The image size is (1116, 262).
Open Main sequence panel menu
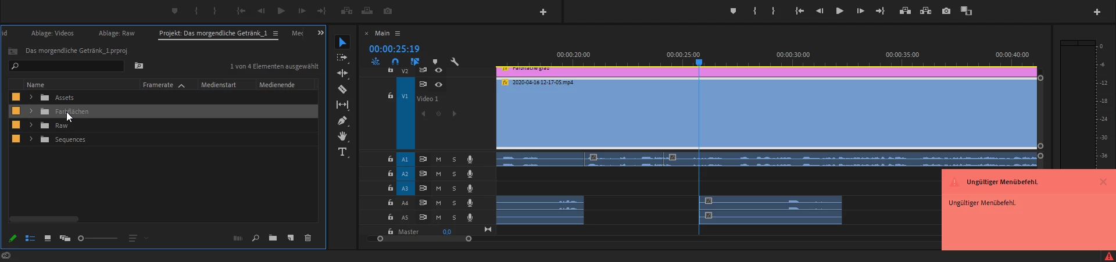click(x=398, y=34)
